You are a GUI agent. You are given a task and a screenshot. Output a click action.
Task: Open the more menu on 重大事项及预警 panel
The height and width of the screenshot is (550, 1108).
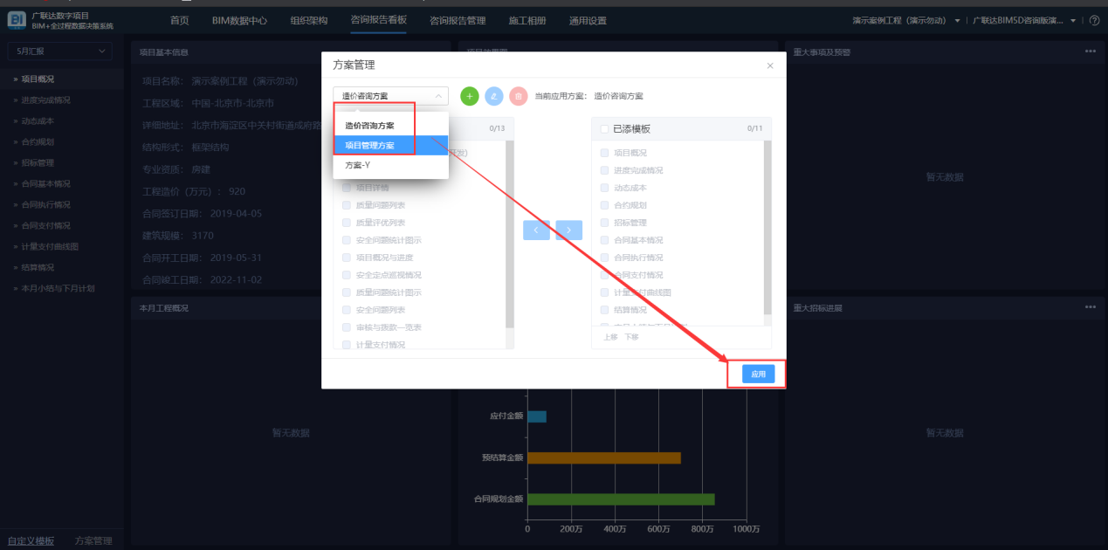pyautogui.click(x=1090, y=52)
